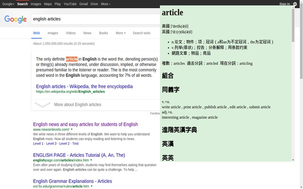Image resolution: width=303 pixels, height=189 pixels.
Task: Open Maps in the top bar
Action: 48,4
